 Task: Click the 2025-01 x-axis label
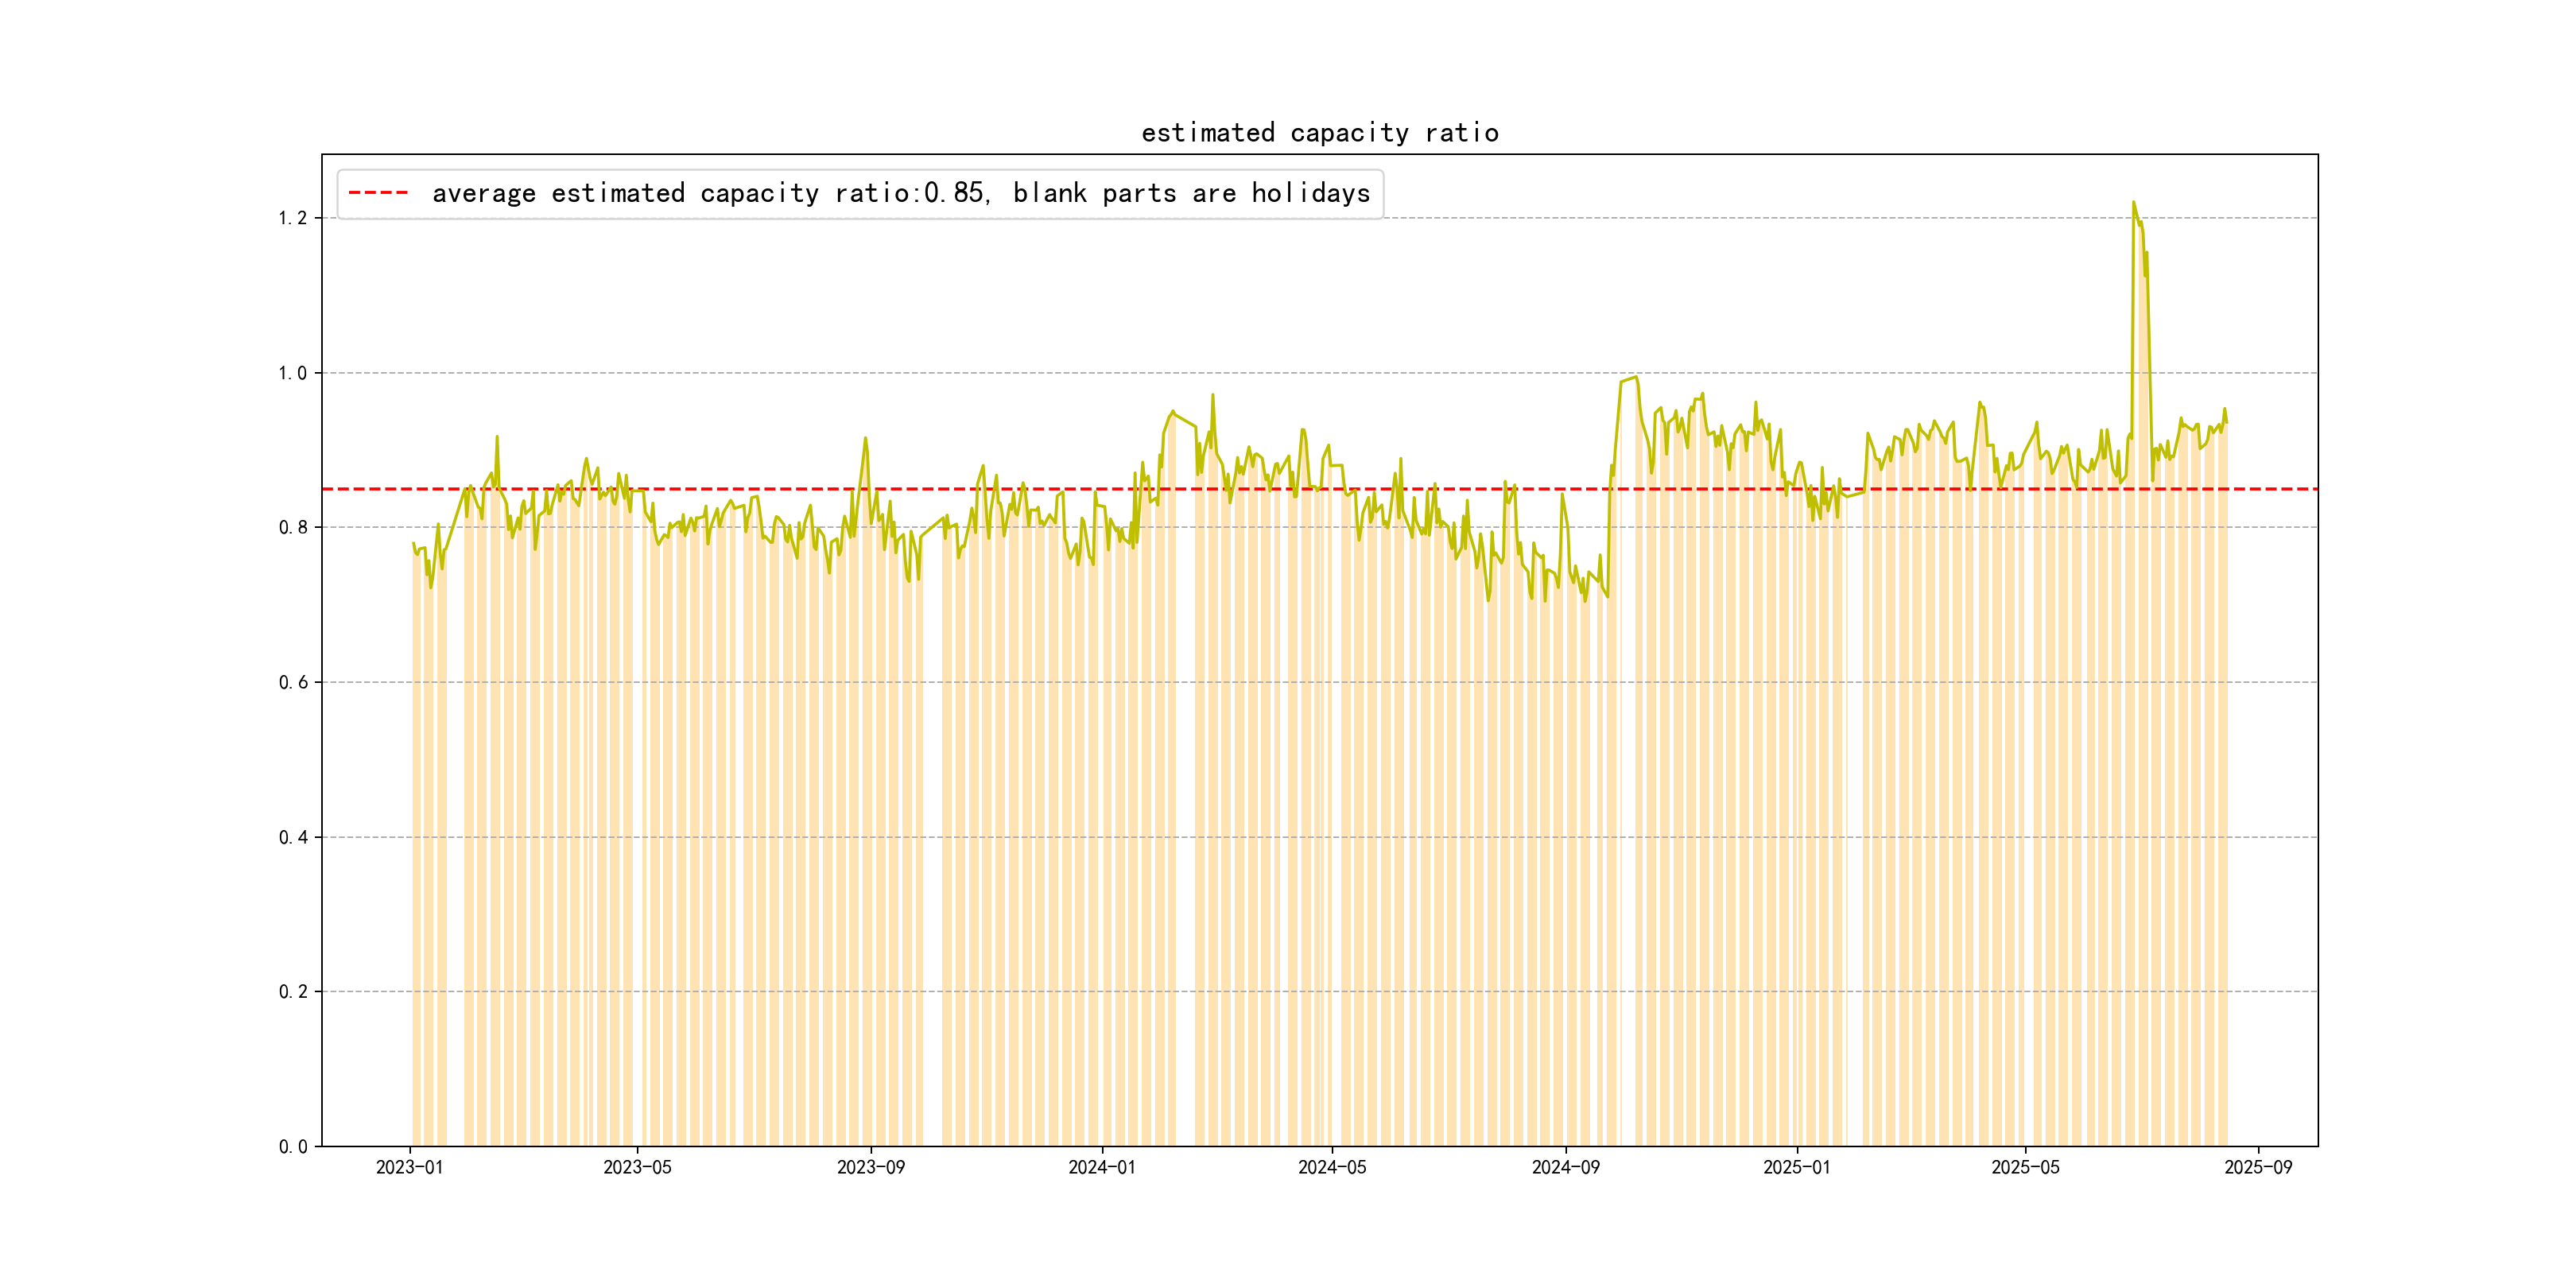tap(1796, 1167)
